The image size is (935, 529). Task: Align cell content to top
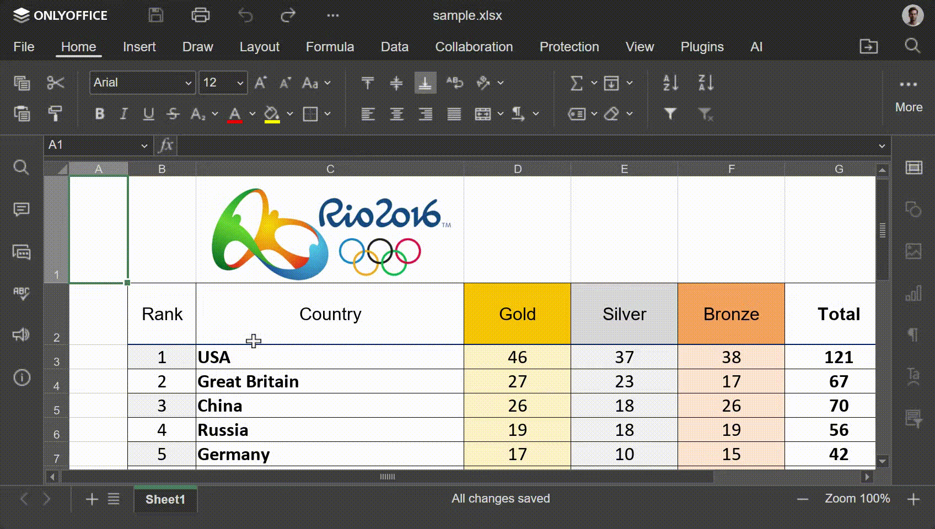(368, 83)
